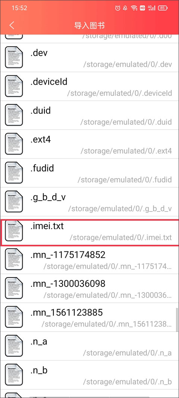Open the .mn_-1300036098 file entry
179x398 pixels.
pyautogui.click(x=89, y=288)
